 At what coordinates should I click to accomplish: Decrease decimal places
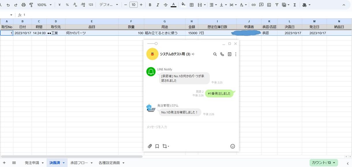75,5
